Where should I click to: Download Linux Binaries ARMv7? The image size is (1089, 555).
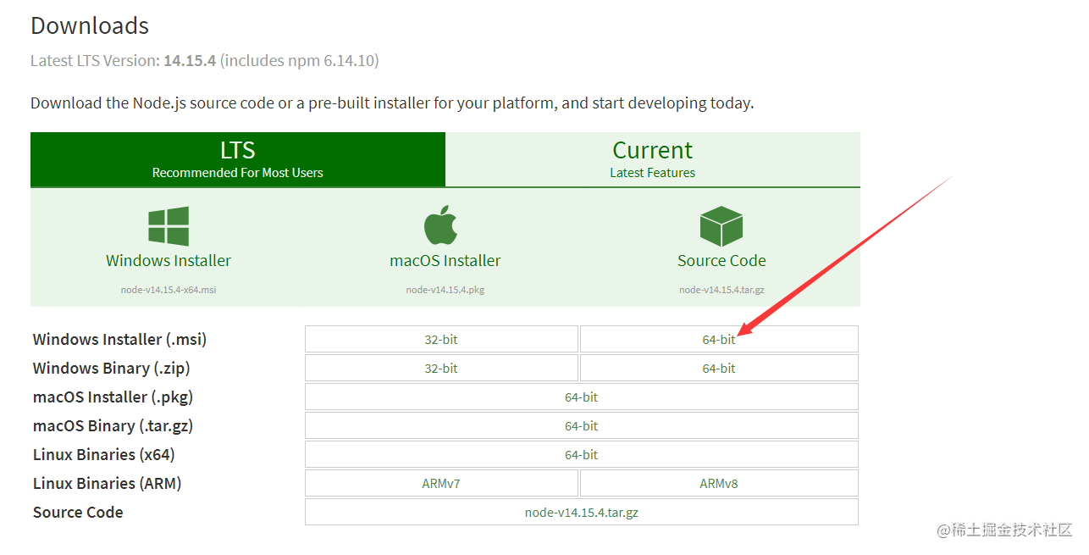[441, 483]
